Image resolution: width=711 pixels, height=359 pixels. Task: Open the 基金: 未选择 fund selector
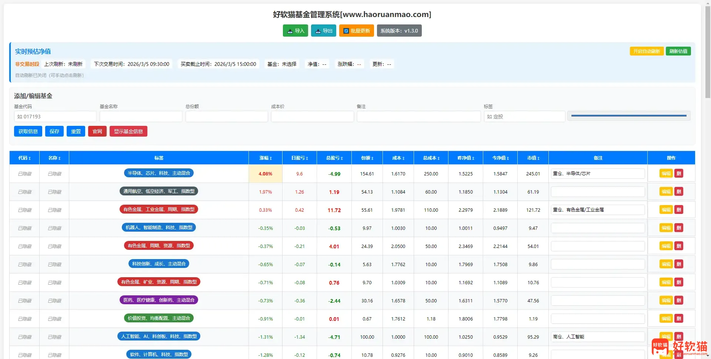(282, 64)
